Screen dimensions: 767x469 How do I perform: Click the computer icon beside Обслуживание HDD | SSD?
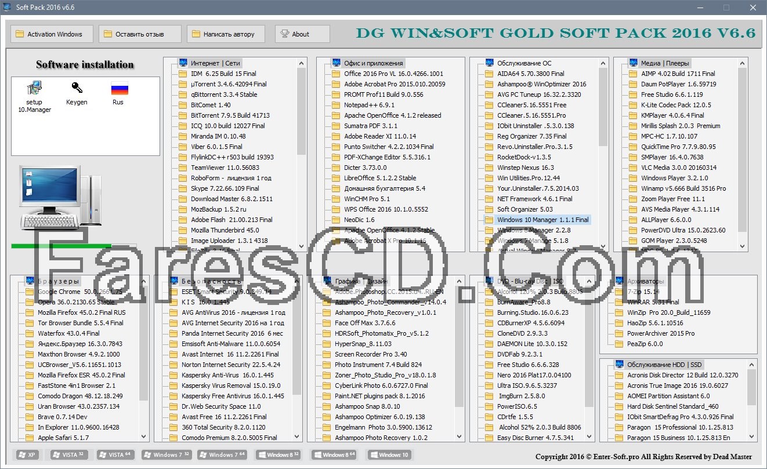point(619,365)
